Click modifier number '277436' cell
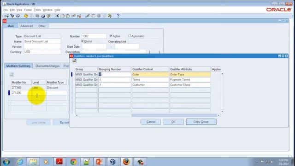The width and height of the screenshot is (295, 166). click(x=21, y=93)
